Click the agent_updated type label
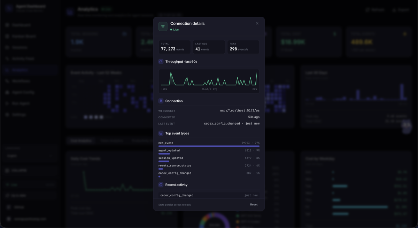This screenshot has width=418, height=228. click(x=169, y=150)
